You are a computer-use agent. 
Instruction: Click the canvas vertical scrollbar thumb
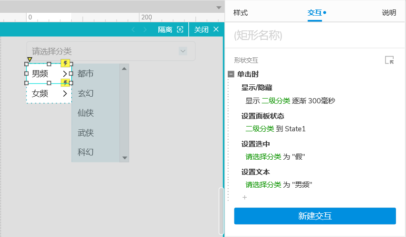point(221,211)
